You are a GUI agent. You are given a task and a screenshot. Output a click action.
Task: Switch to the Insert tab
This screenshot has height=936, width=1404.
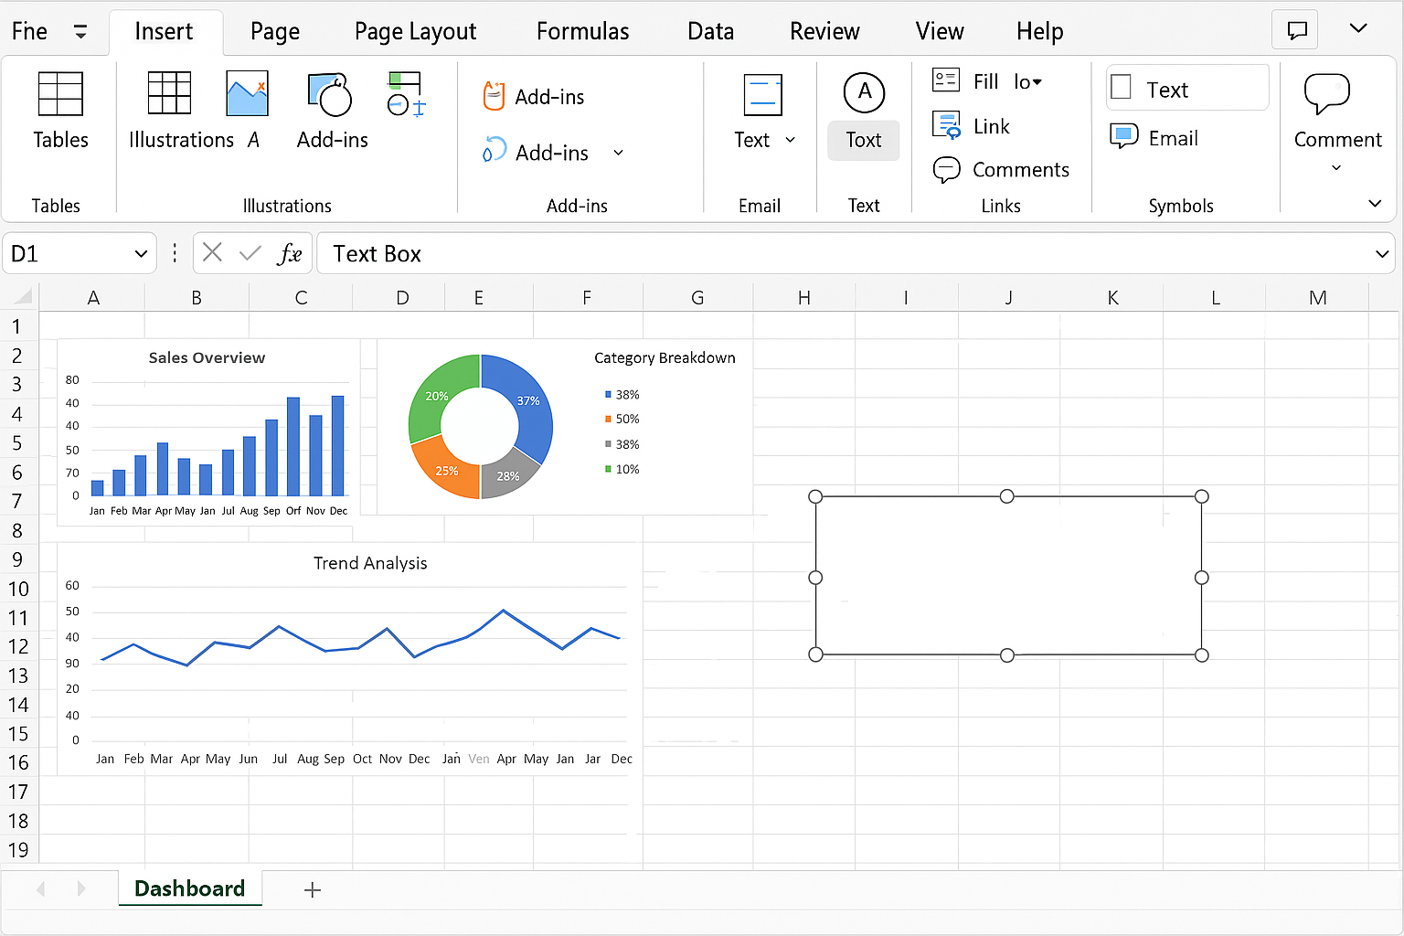coord(165,31)
